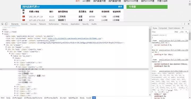Select the td 8118 node

point(24,71)
